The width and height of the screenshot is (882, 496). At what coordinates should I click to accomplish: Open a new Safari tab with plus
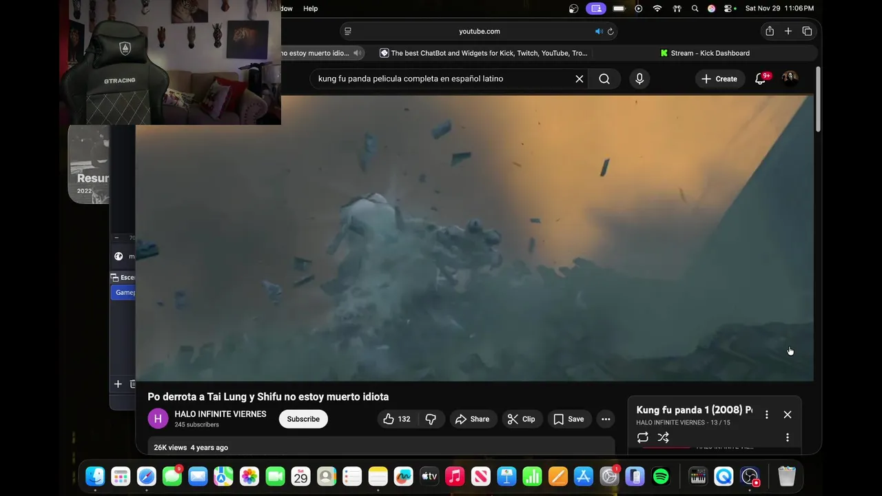788,31
